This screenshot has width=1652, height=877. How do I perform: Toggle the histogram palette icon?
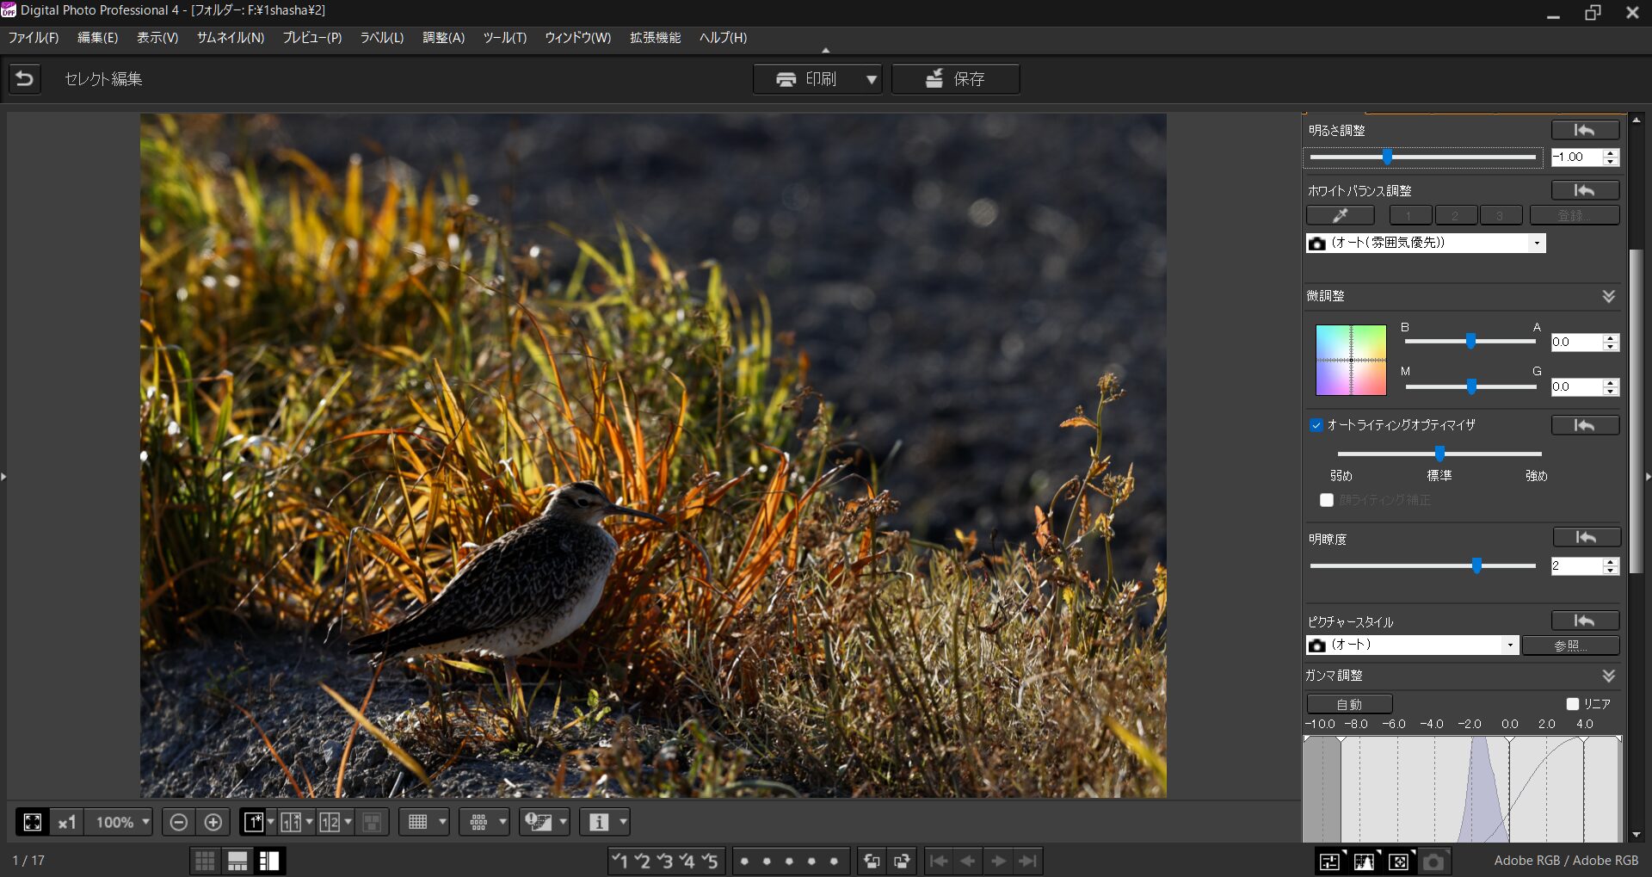pyautogui.click(x=1364, y=861)
